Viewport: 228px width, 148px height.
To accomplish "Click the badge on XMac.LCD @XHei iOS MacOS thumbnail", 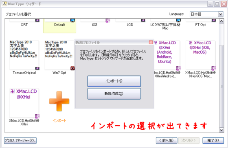I will (214, 68).
